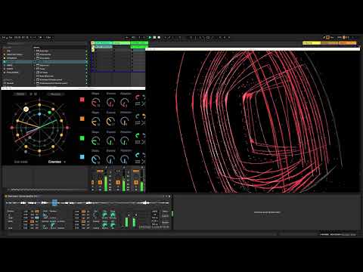
Task: Click the third knob in the green lane
Action: click(x=125, y=141)
